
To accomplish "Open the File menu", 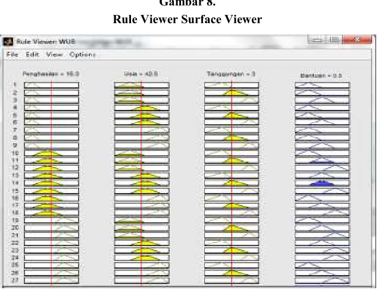I will coord(12,55).
